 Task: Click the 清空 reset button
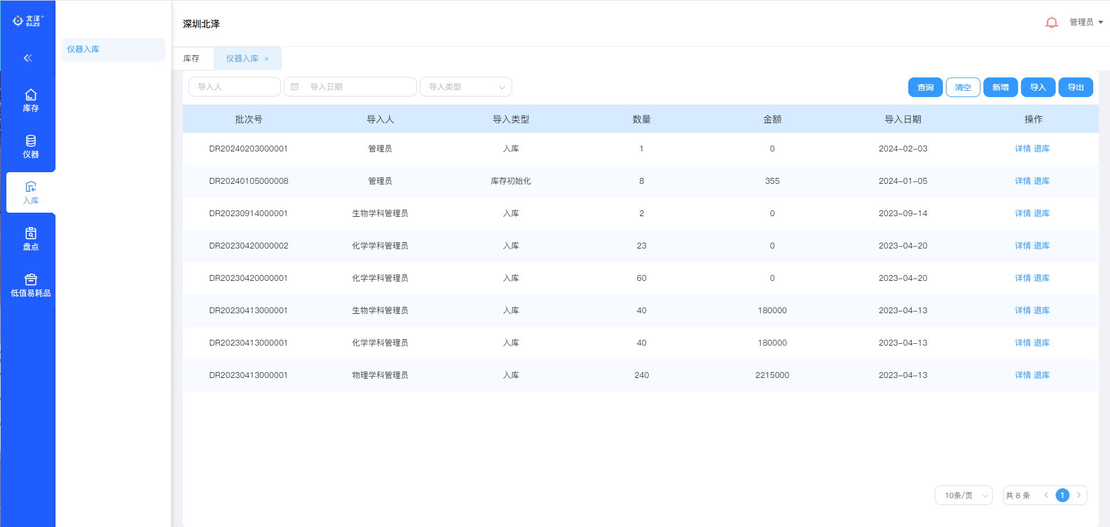pos(963,87)
